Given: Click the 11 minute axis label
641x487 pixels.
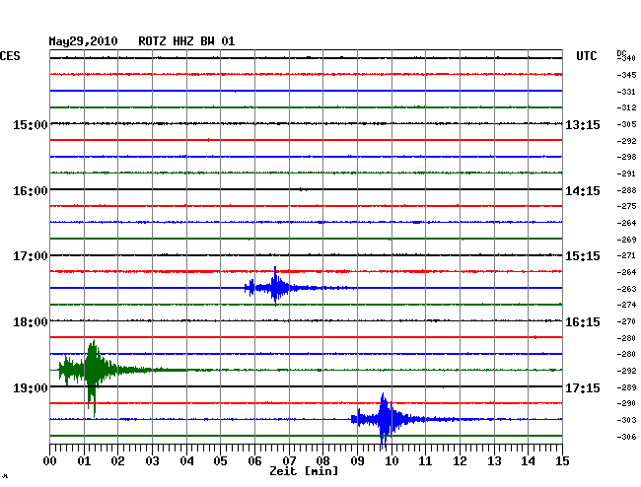Looking at the screenshot, I should (x=426, y=461).
